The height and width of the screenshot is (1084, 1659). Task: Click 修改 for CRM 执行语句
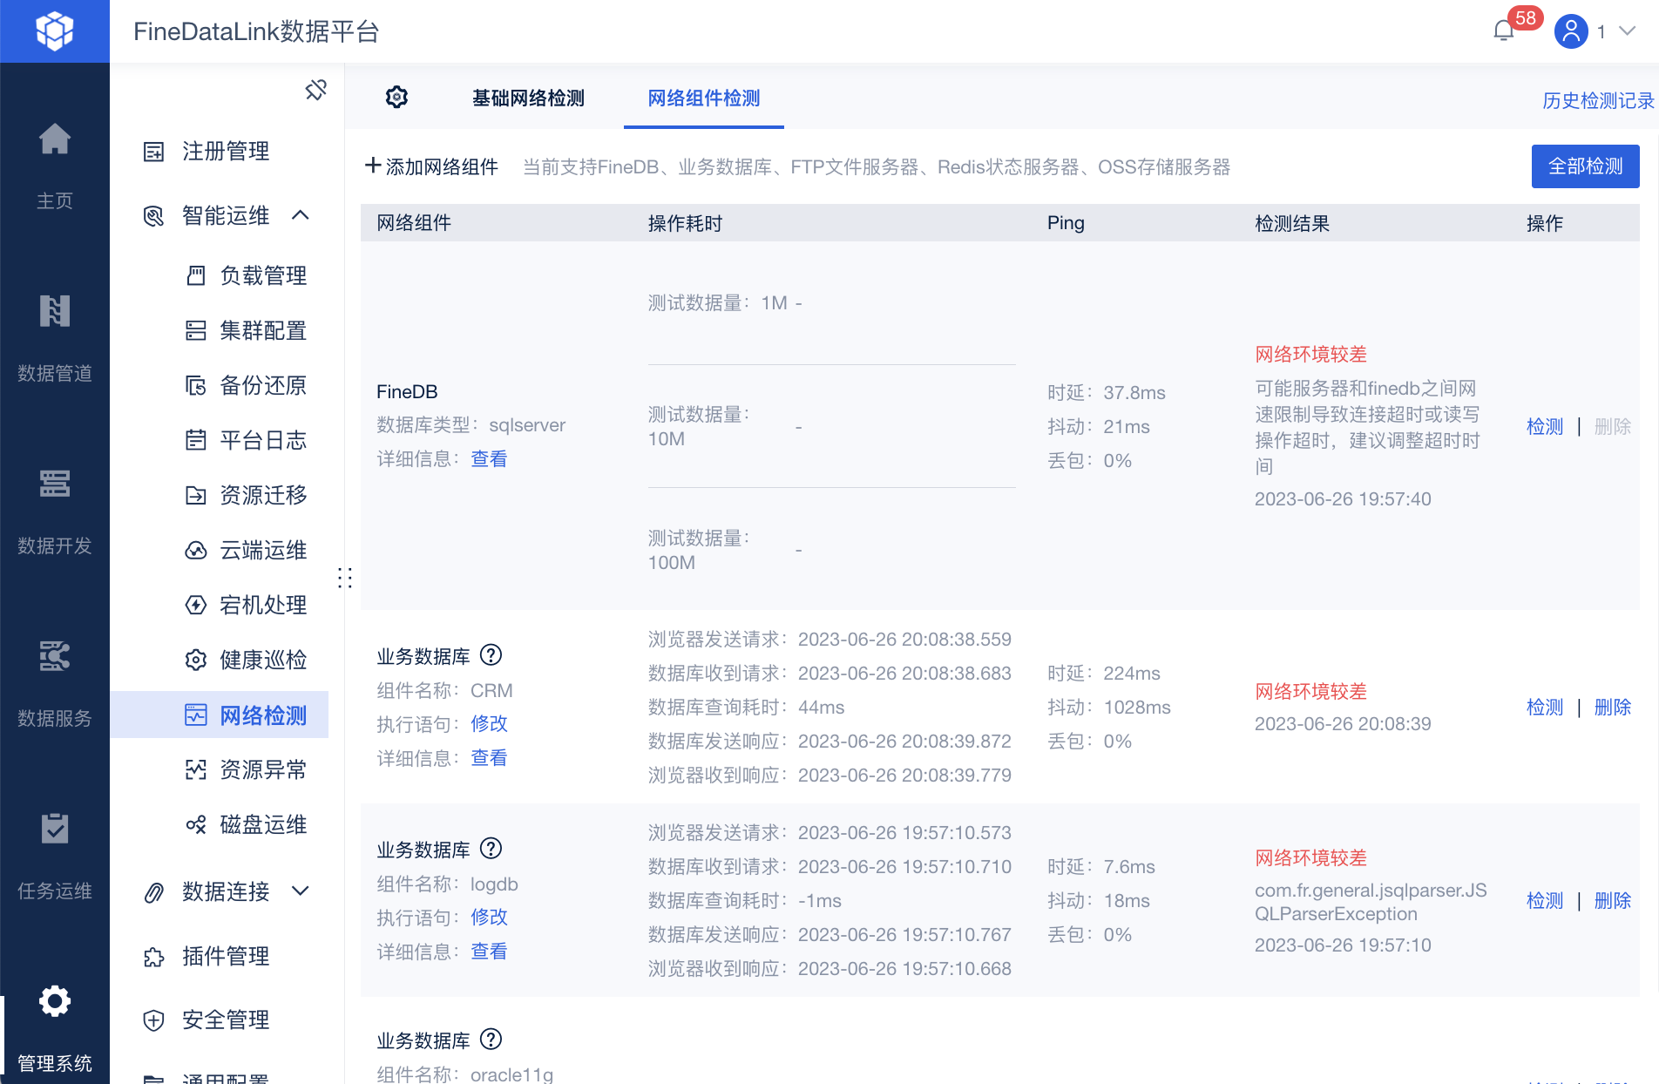(x=489, y=724)
